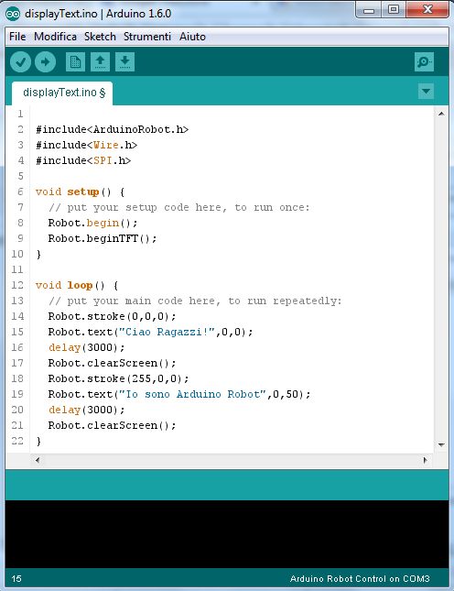Click the "Ciao Ragazzi!" string
Image resolution: width=454 pixels, height=591 pixels.
[167, 332]
